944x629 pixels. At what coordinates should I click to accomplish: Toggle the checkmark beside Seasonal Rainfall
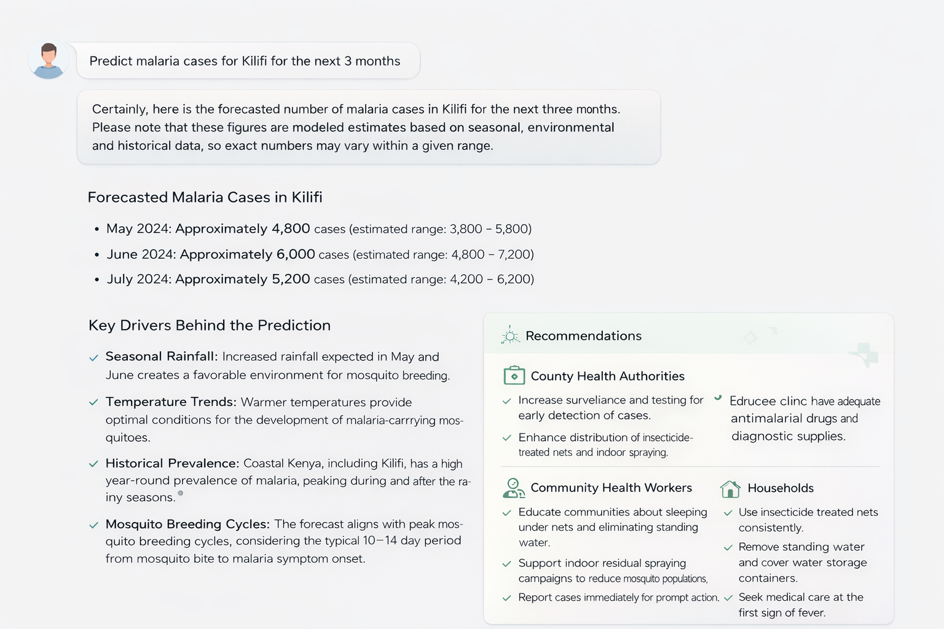coord(94,357)
